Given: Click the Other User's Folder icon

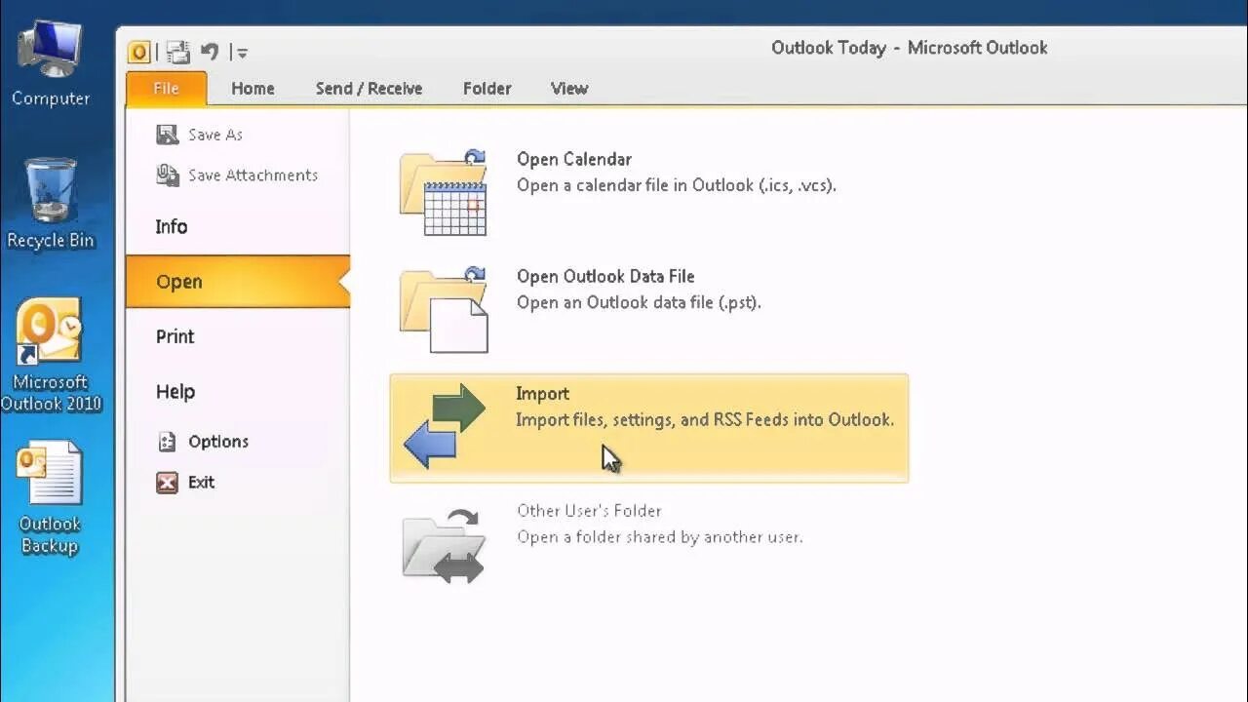Looking at the screenshot, I should 444,545.
